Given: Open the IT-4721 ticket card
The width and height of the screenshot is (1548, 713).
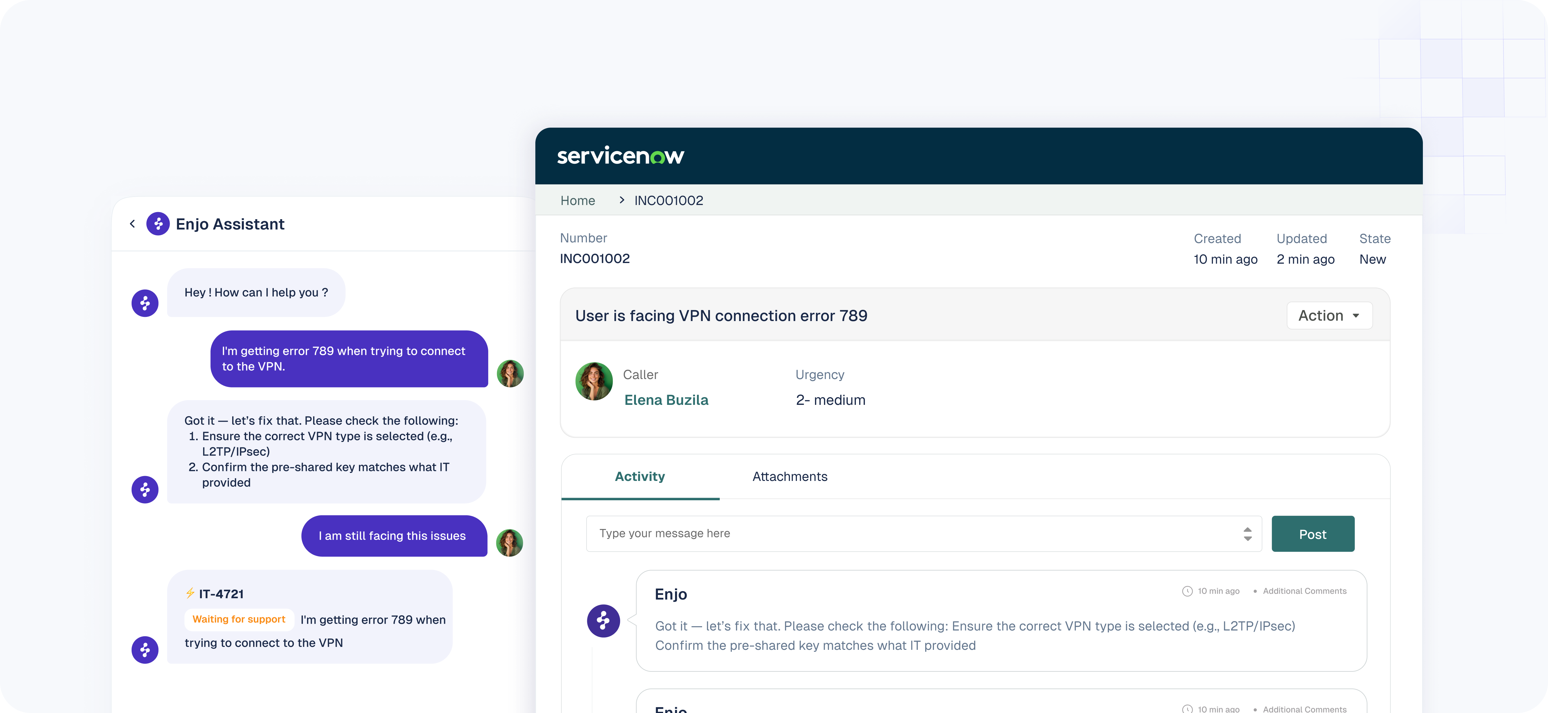Looking at the screenshot, I should 221,594.
